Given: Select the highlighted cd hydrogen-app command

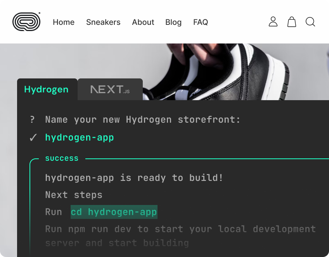Looking at the screenshot, I should pos(114,212).
